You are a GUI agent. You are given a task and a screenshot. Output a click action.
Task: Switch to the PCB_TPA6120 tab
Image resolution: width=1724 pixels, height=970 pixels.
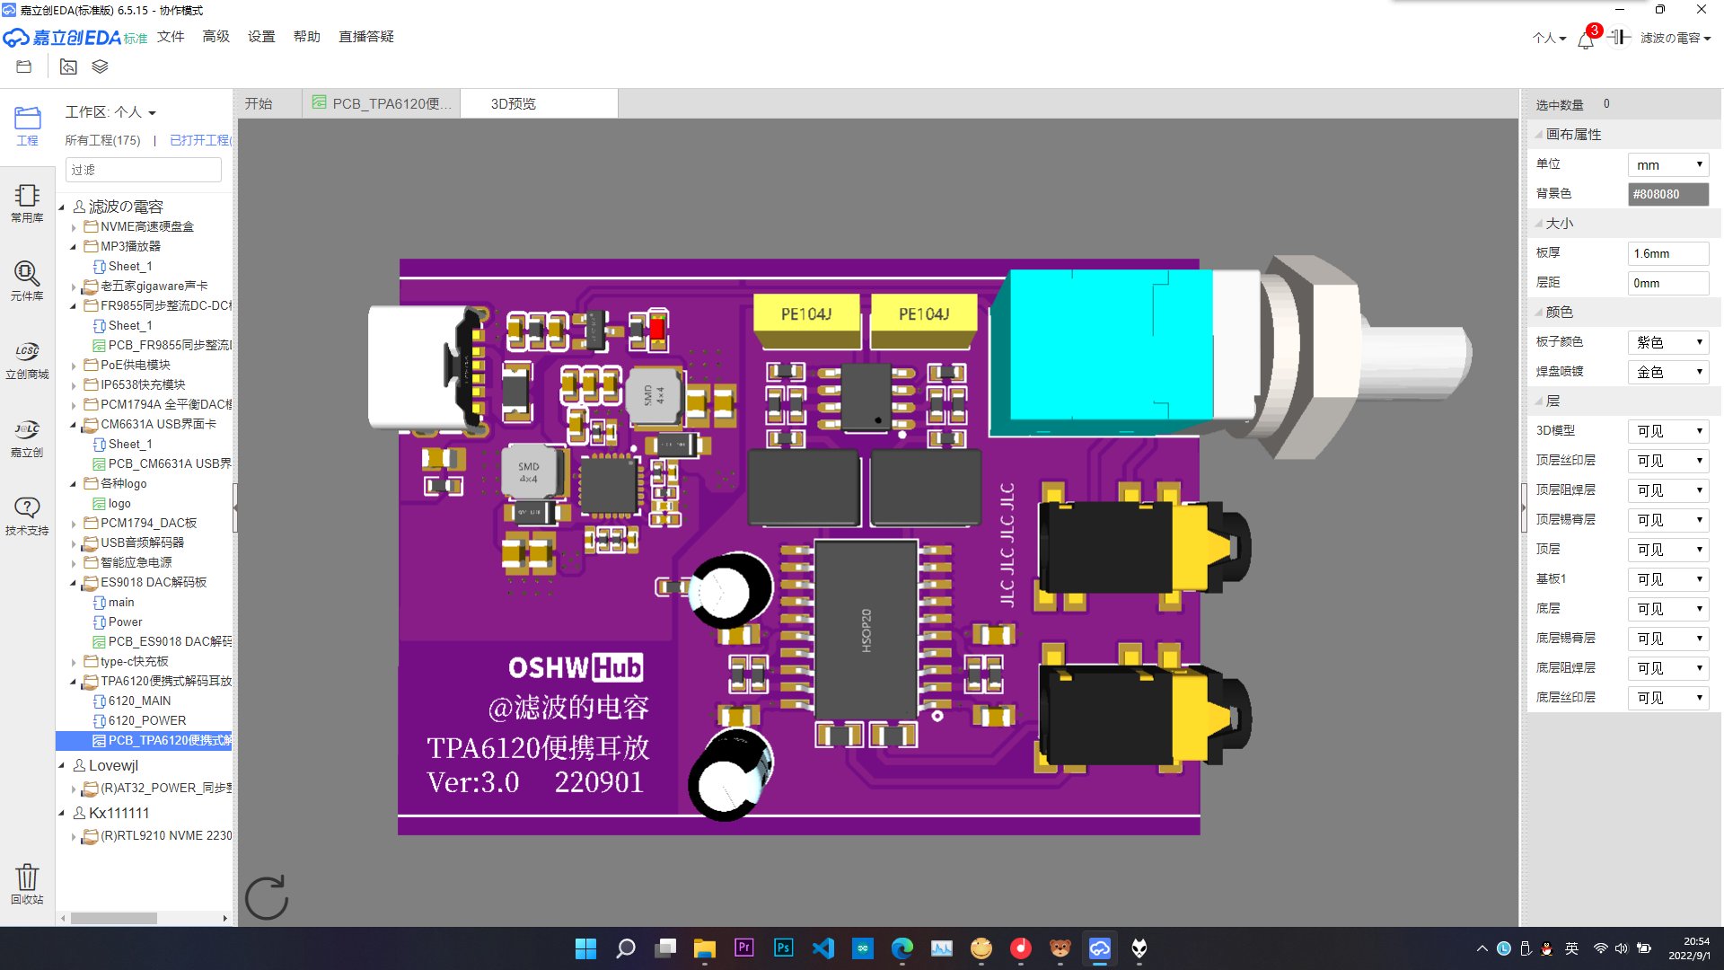382,104
